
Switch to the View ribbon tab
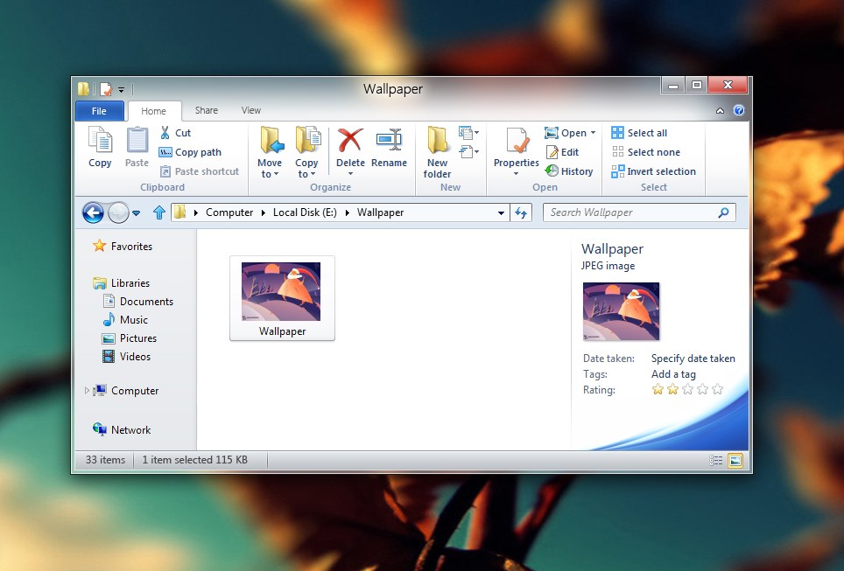pyautogui.click(x=250, y=110)
